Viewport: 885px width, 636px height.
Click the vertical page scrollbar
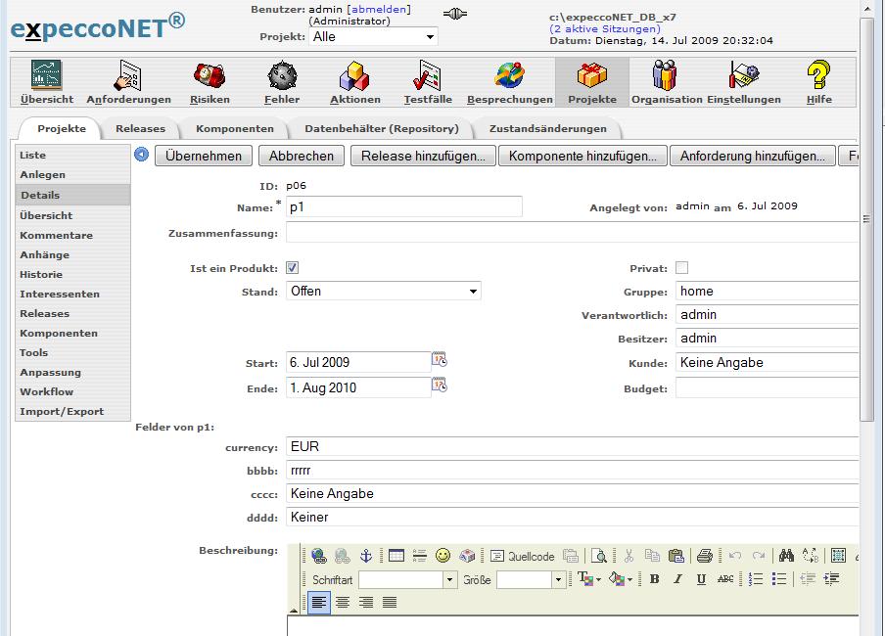click(x=866, y=219)
